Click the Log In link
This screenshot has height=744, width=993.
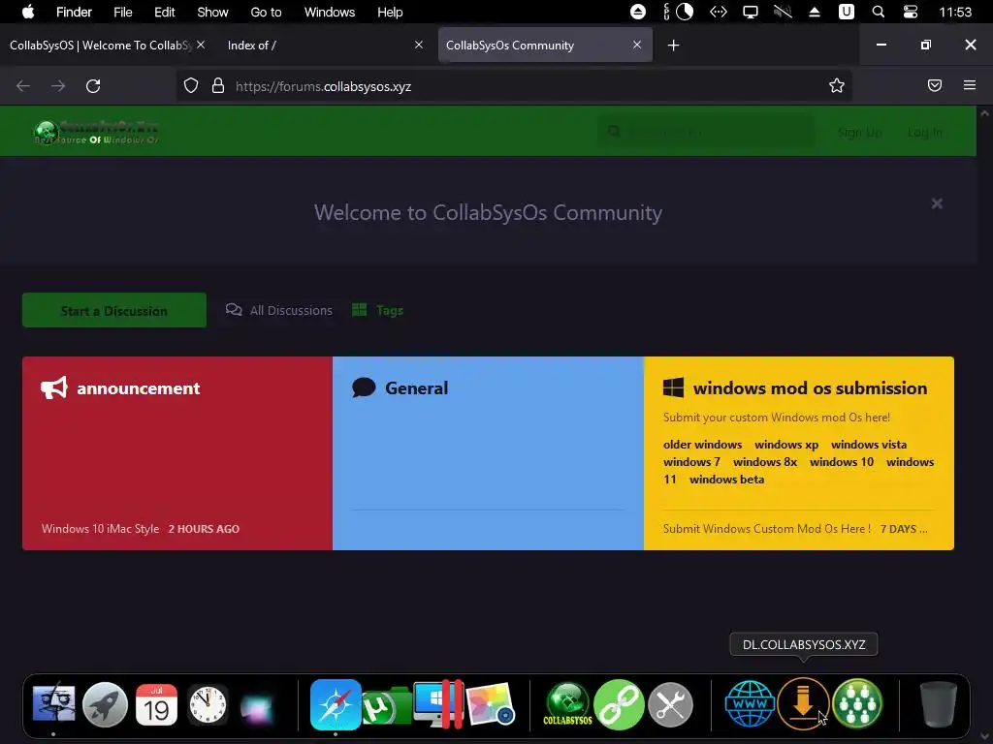point(924,132)
